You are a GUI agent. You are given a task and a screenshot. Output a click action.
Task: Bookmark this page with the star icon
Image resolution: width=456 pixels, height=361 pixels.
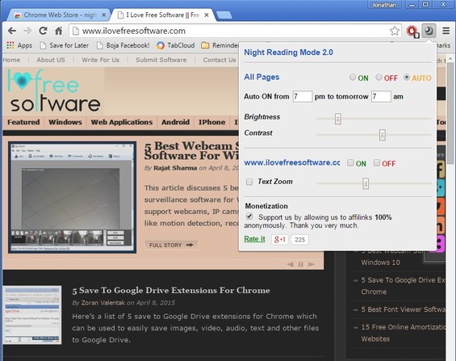coord(395,31)
